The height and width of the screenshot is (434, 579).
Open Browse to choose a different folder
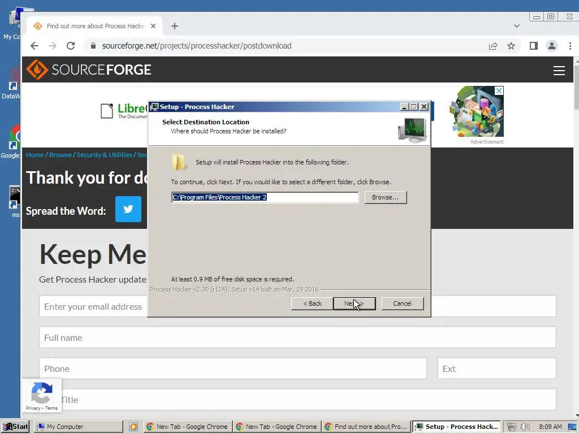(x=386, y=197)
